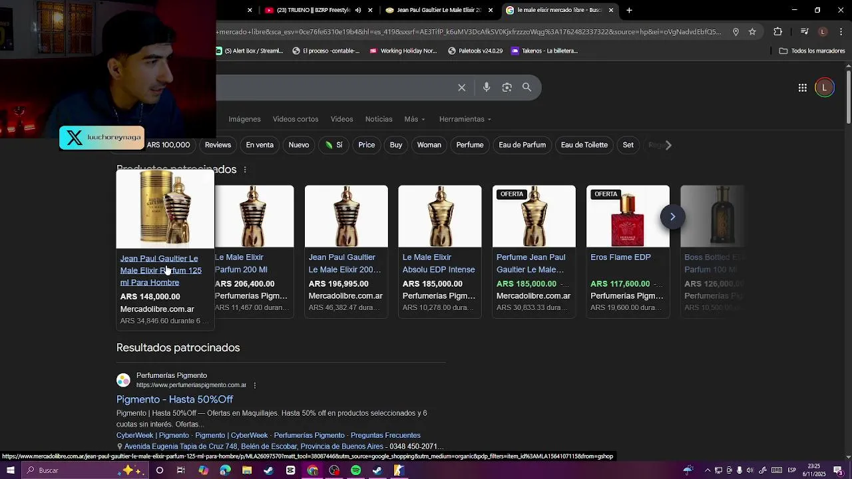Toggle the Woman filter chip
This screenshot has height=479, width=852.
(429, 145)
